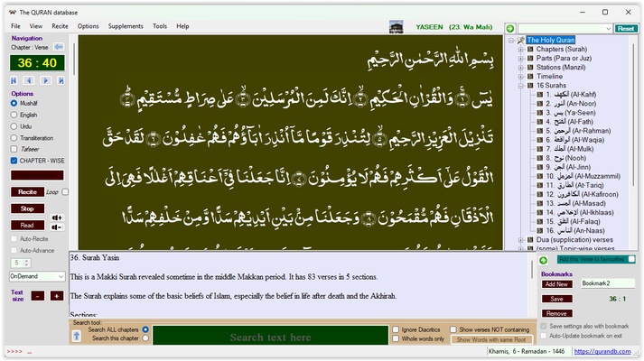The height and width of the screenshot is (361, 644).
Task: Go to the next verse arrow
Action: (45, 80)
